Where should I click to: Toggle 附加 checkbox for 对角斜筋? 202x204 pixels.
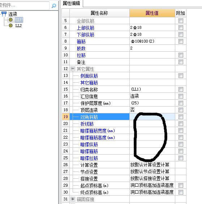[x=181, y=117]
